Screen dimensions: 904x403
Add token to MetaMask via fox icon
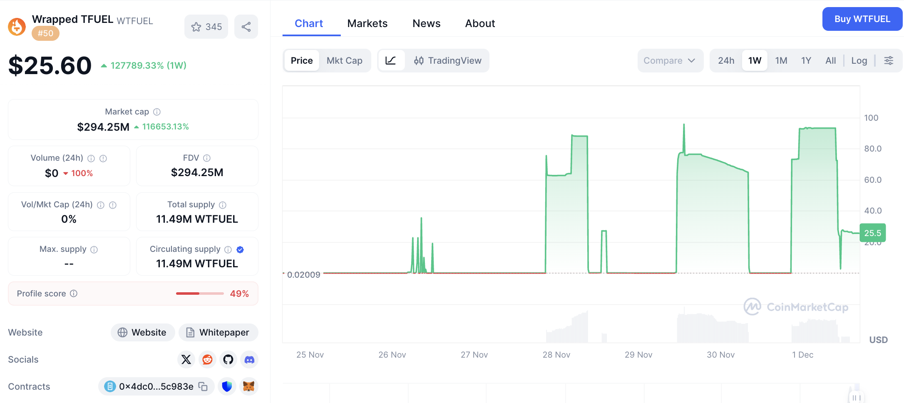tap(248, 386)
